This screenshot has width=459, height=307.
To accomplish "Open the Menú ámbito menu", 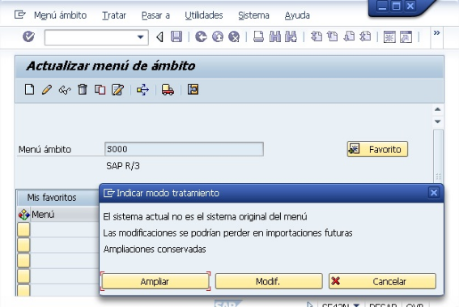I will tap(60, 15).
